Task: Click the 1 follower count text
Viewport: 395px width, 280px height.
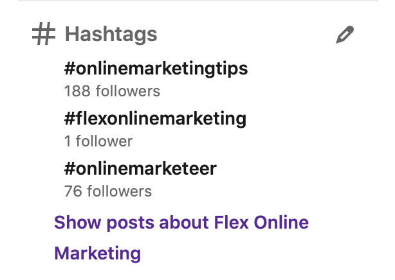Action: (x=98, y=141)
